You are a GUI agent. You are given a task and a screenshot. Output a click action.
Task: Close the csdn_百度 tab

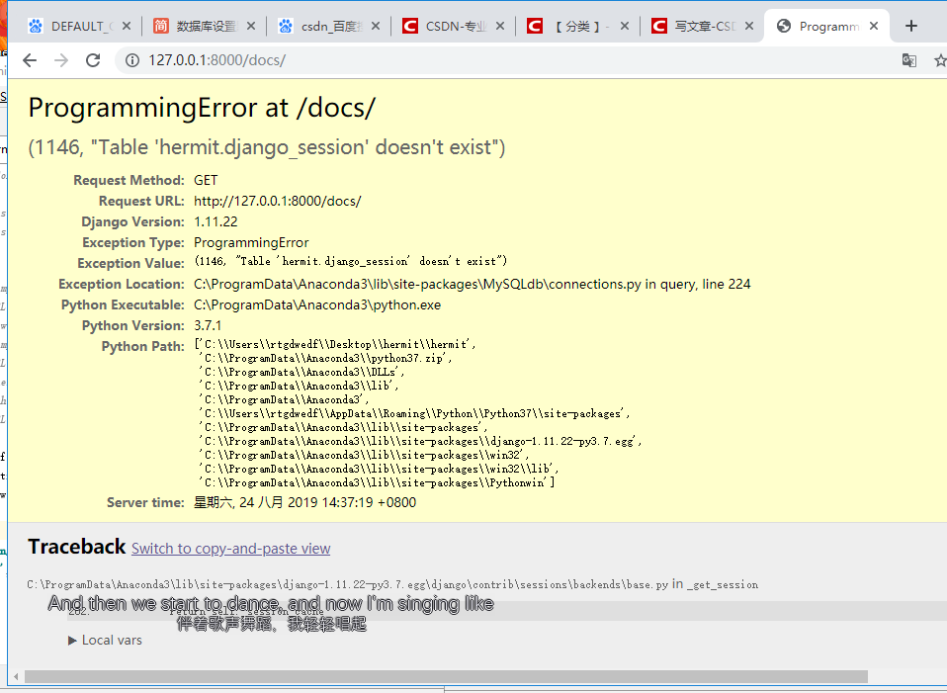[376, 26]
